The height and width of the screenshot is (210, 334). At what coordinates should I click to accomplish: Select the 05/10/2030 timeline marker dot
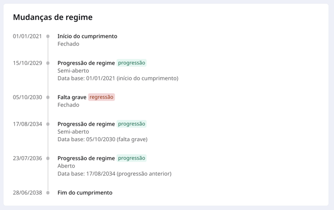pyautogui.click(x=48, y=97)
